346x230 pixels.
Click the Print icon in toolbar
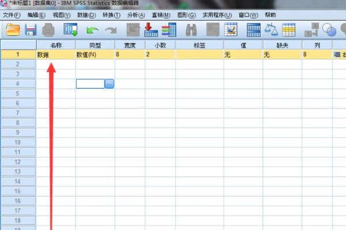tap(48, 30)
